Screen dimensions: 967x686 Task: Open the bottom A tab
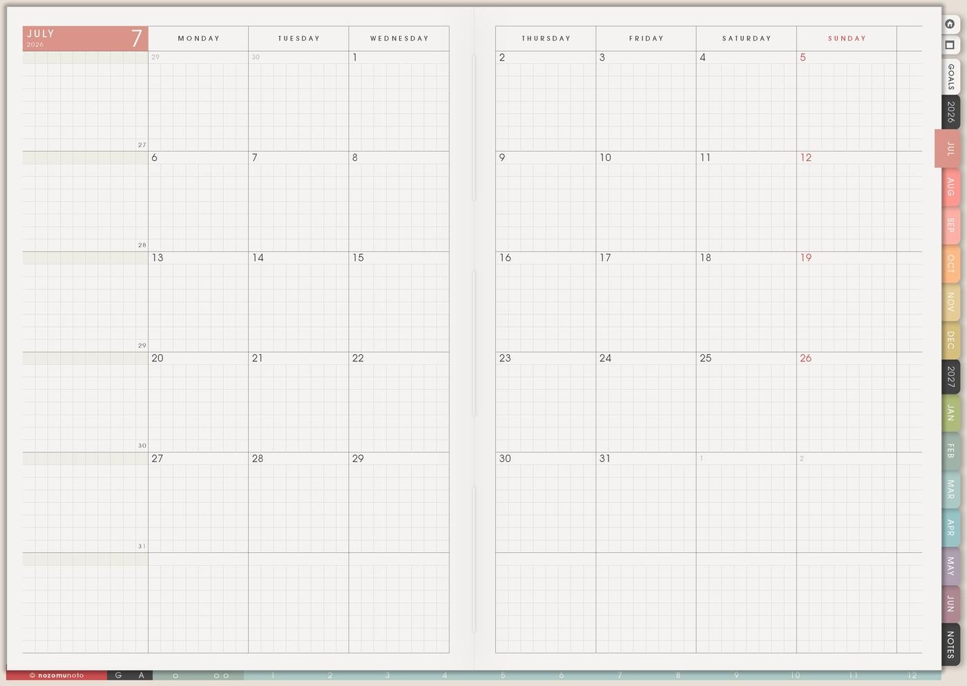point(141,675)
